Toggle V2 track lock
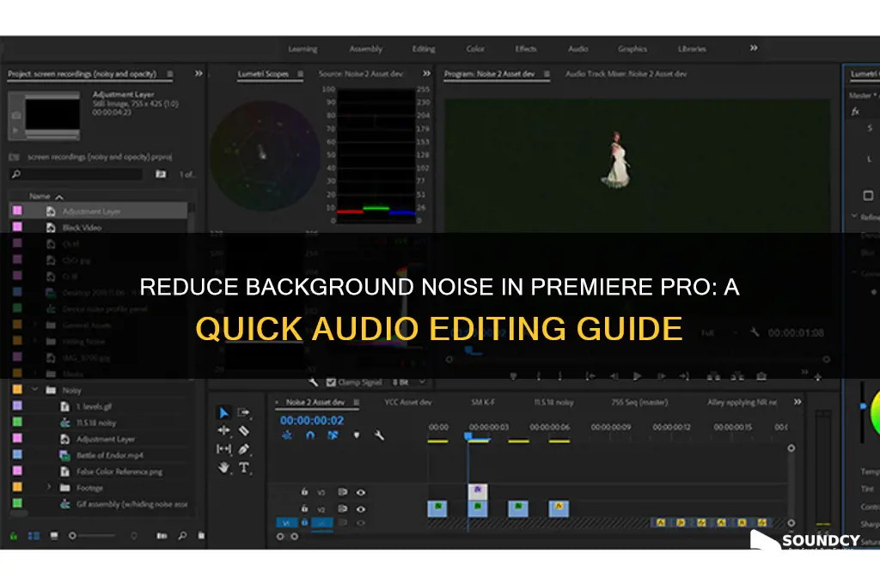This screenshot has width=880, height=584. click(x=304, y=508)
